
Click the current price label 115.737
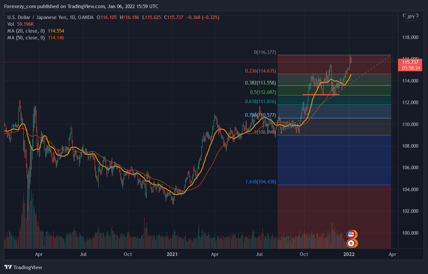[410, 62]
